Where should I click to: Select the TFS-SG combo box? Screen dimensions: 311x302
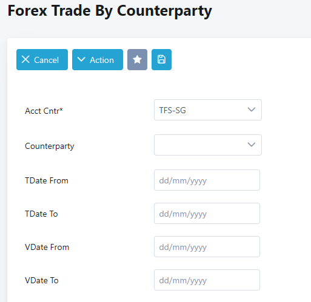(x=208, y=110)
